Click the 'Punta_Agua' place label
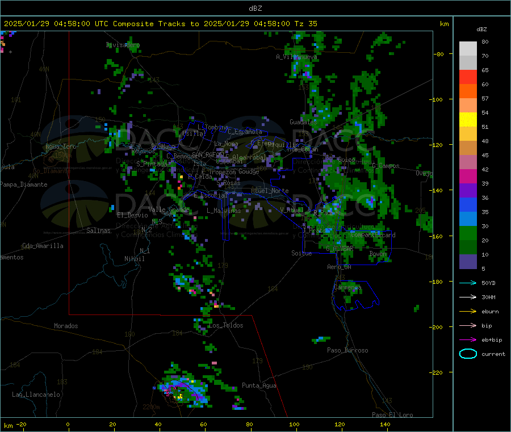 coord(259,385)
